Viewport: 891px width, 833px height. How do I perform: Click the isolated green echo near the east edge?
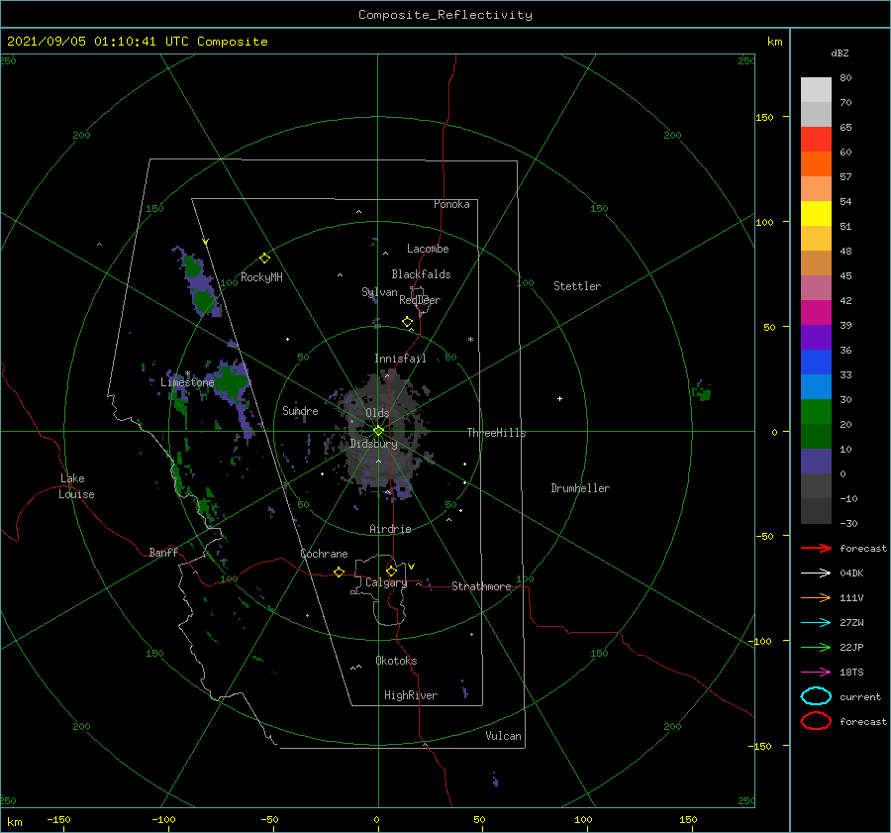pos(702,391)
